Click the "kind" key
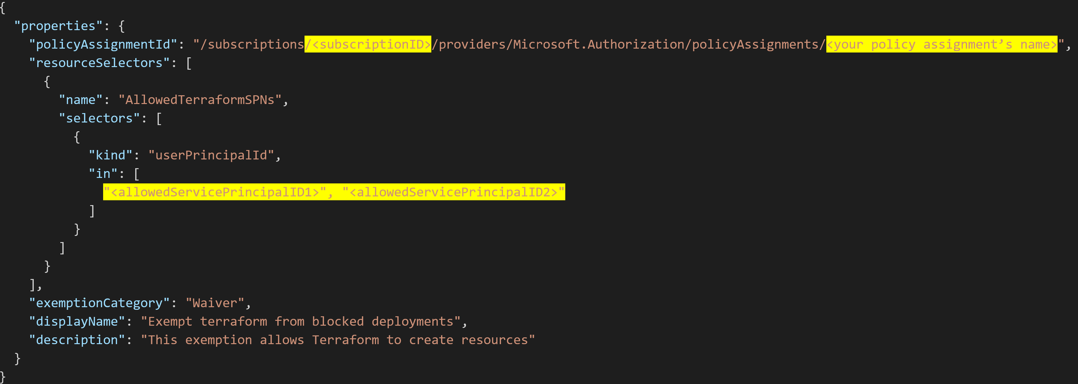1078x384 pixels. [x=111, y=155]
